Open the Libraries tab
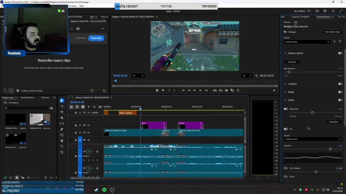The width and height of the screenshot is (346, 194). (x=45, y=98)
